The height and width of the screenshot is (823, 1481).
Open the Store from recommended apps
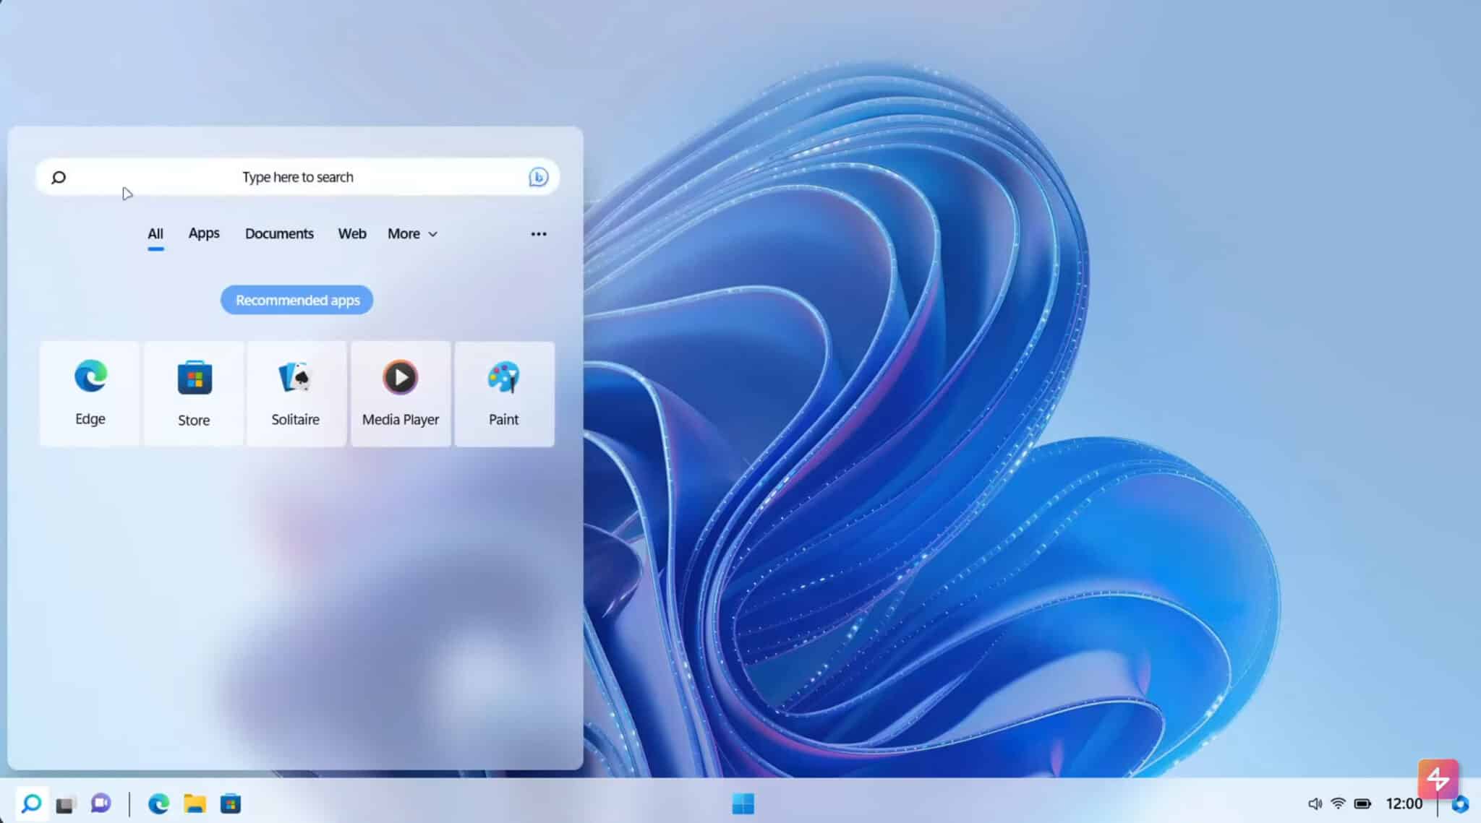192,392
